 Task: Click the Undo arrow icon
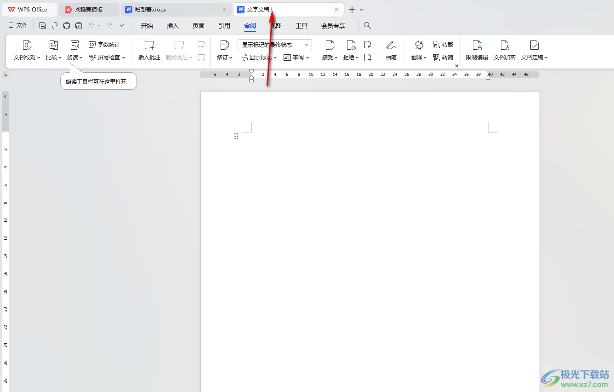[x=91, y=26]
